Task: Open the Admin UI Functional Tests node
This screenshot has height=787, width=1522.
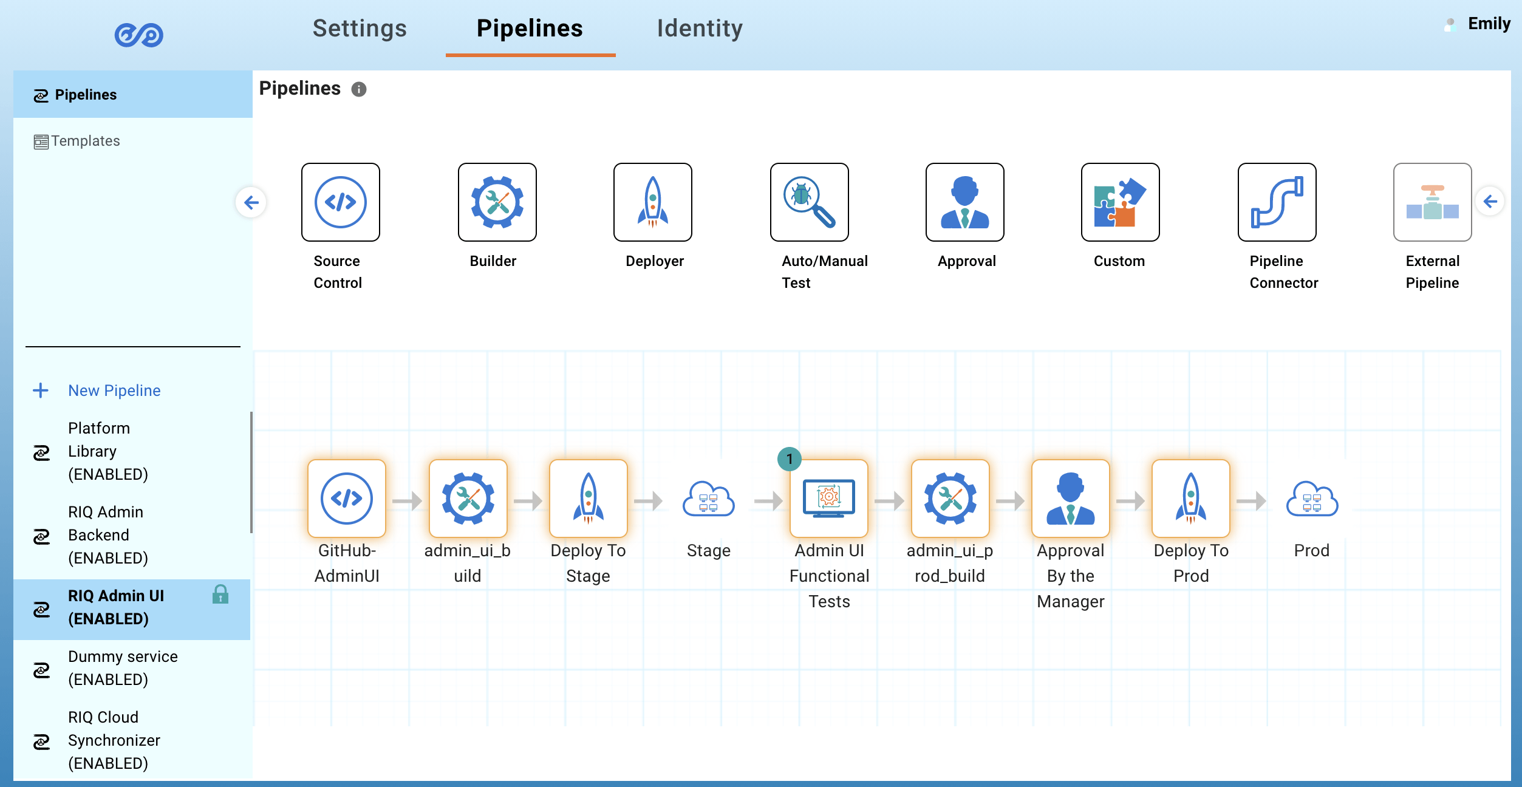Action: pos(829,499)
